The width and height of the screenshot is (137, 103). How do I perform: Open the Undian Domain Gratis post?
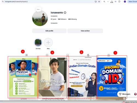[82, 77]
